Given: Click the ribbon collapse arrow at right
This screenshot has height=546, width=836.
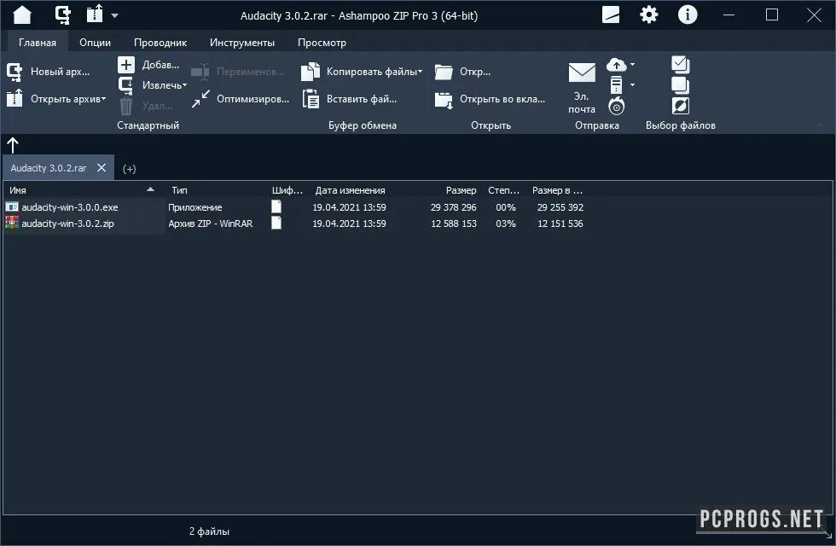Looking at the screenshot, I should tap(821, 125).
